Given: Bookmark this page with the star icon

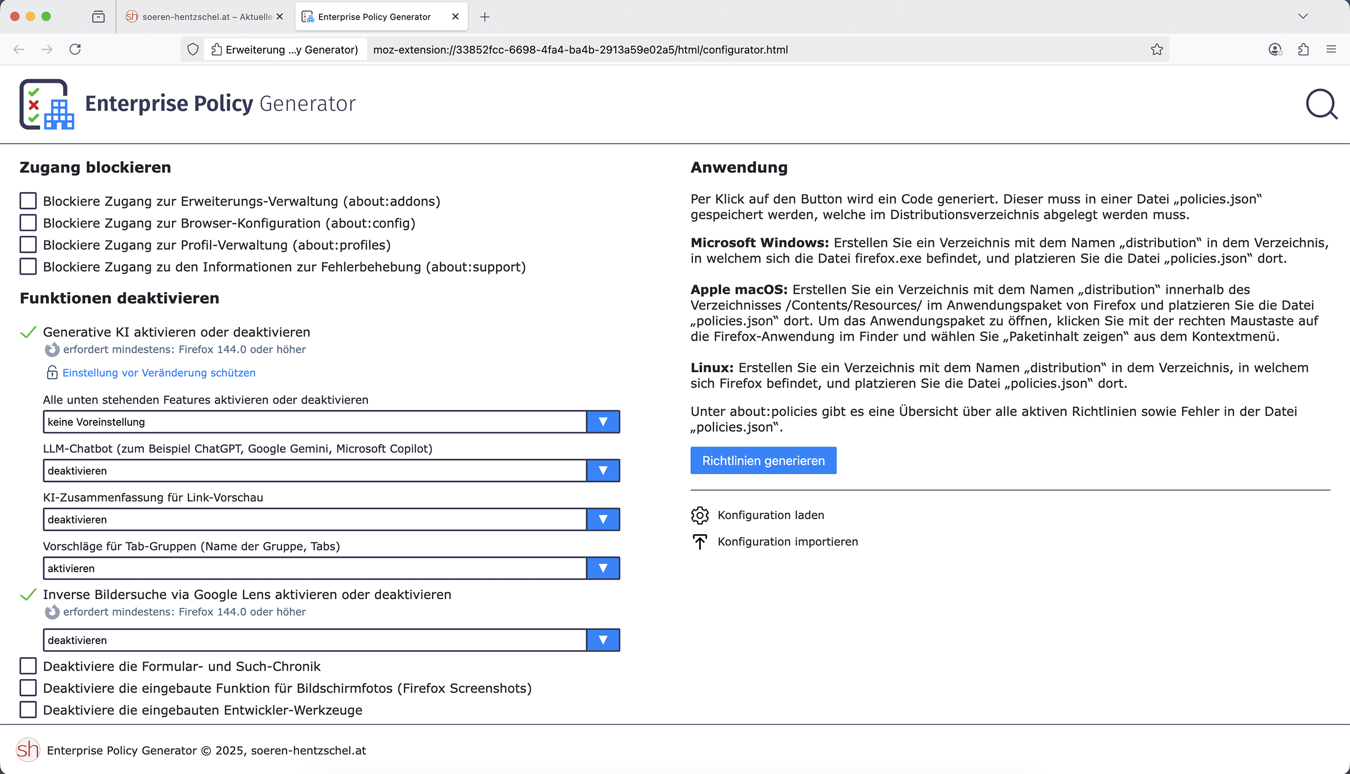Looking at the screenshot, I should click(x=1156, y=50).
